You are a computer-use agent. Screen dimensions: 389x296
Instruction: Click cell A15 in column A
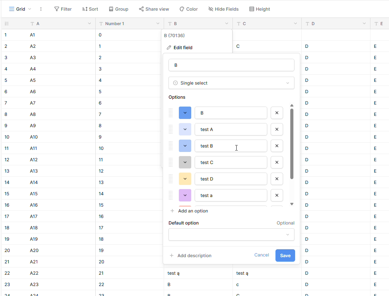(61, 194)
